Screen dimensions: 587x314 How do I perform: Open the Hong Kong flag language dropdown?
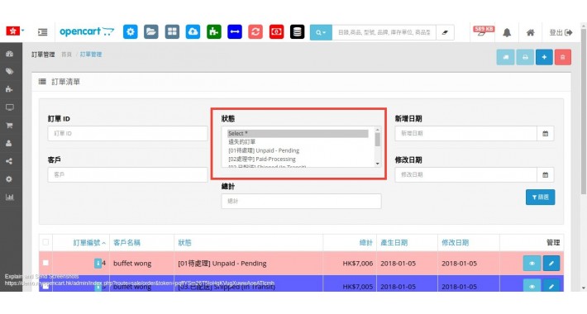tap(15, 31)
